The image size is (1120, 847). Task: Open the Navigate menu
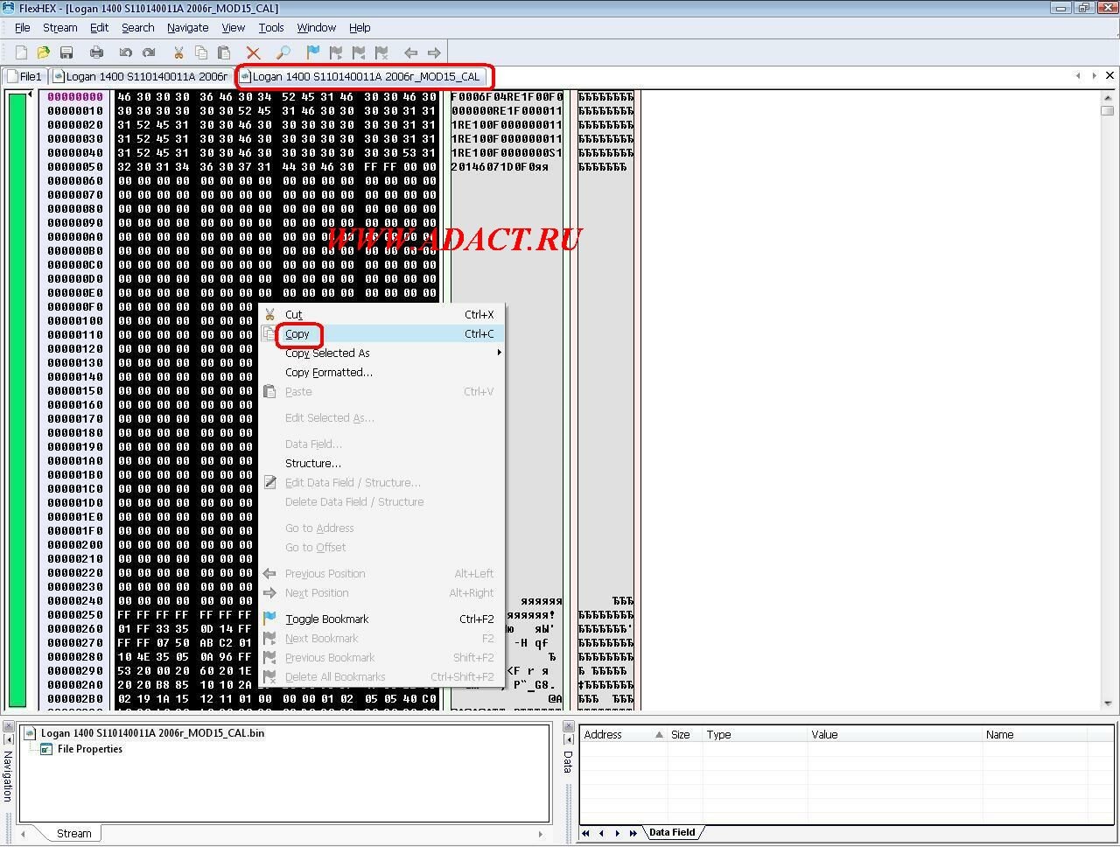click(x=187, y=28)
